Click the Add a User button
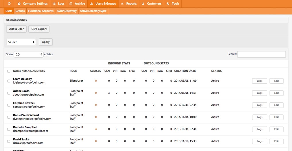Image resolution: width=292 pixels, height=151 pixels. click(16, 29)
